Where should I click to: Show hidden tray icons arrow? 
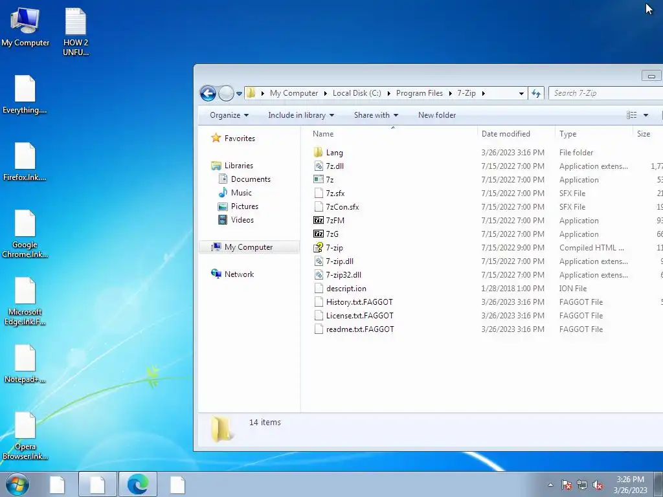pyautogui.click(x=550, y=485)
